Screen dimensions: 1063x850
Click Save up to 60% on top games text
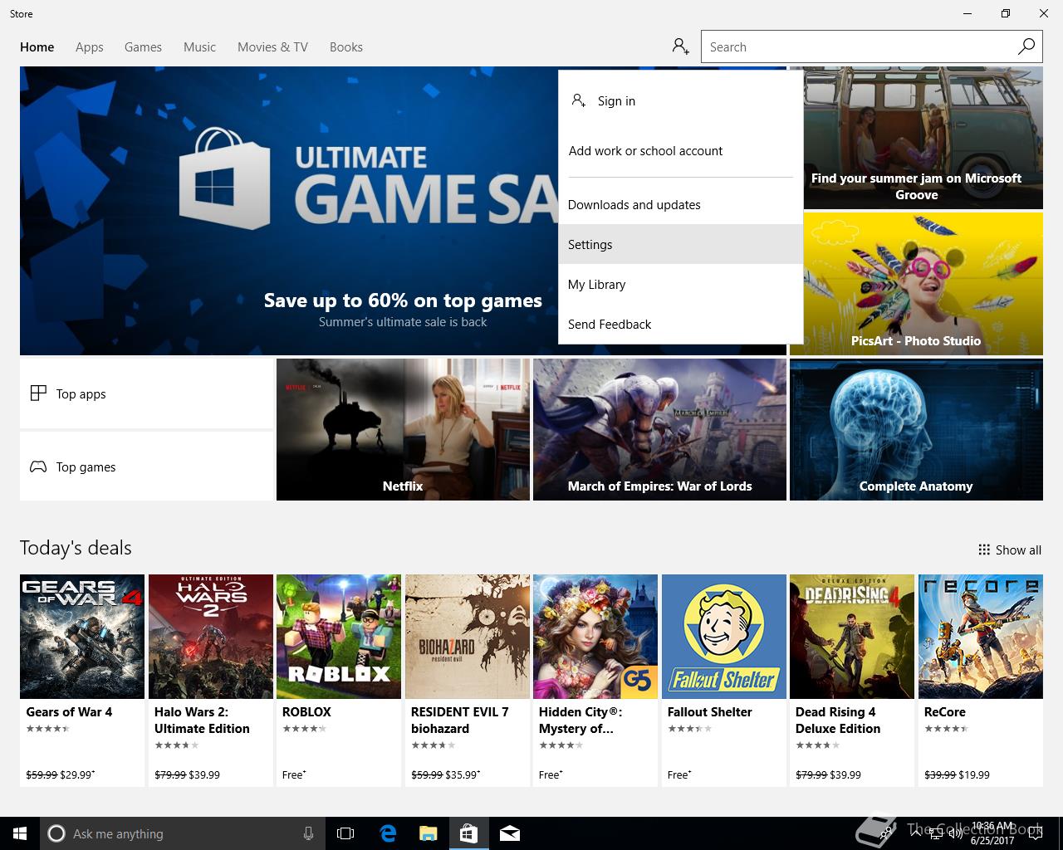click(403, 300)
